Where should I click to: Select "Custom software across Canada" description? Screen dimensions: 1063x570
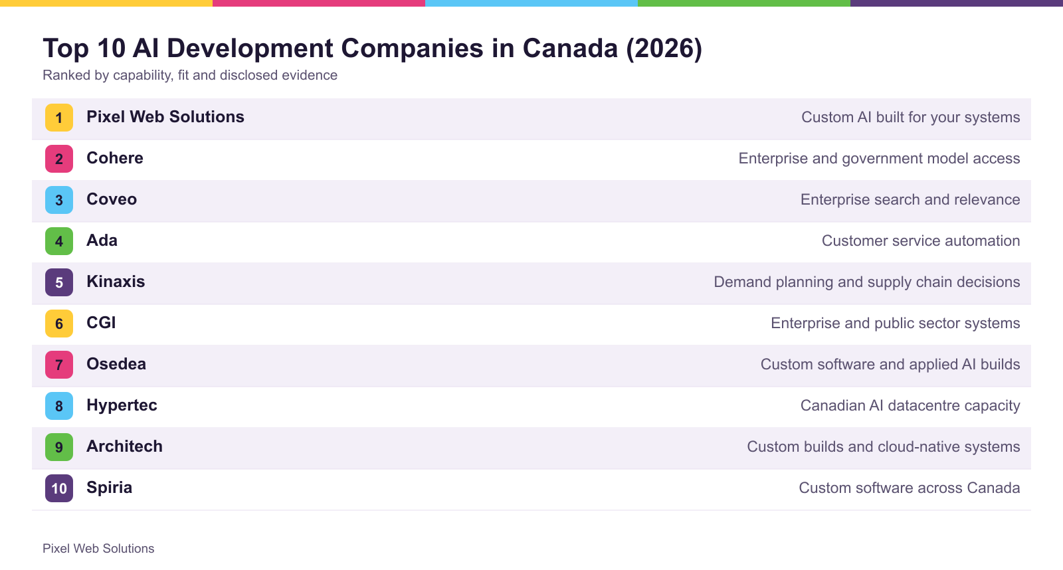point(910,488)
